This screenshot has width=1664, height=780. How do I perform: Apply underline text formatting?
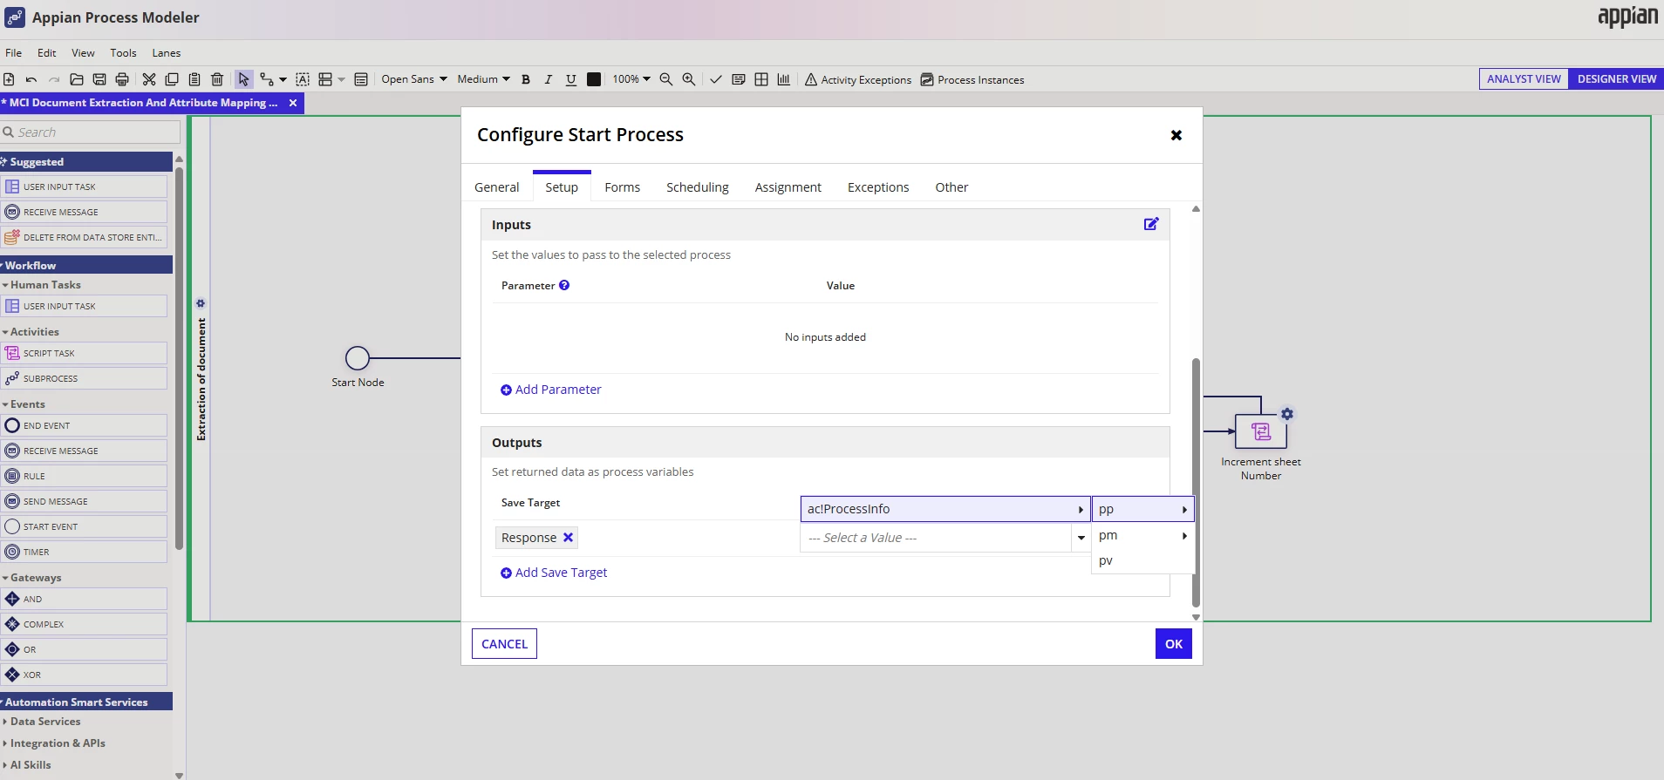(x=571, y=79)
